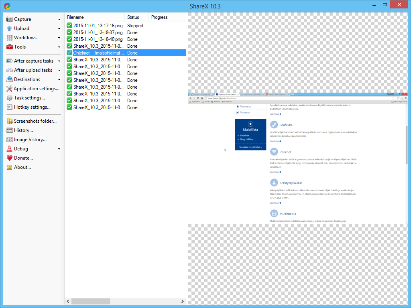The width and height of the screenshot is (411, 308).
Task: Open Screenshots folder...
Action: click(34, 121)
